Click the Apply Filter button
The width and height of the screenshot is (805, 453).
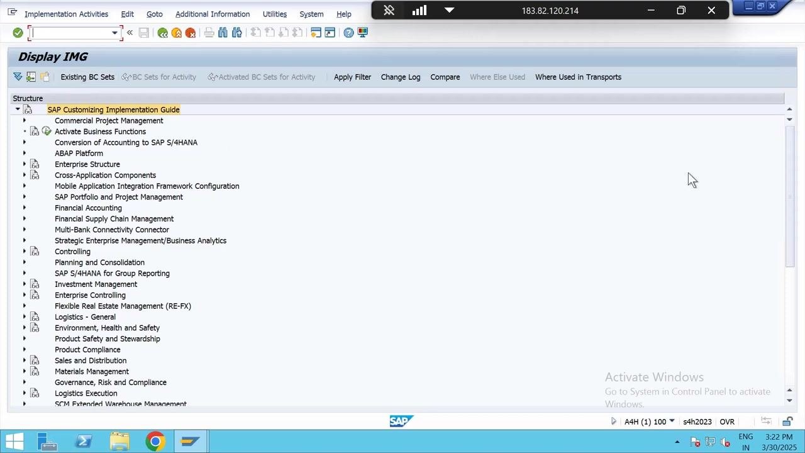[352, 77]
